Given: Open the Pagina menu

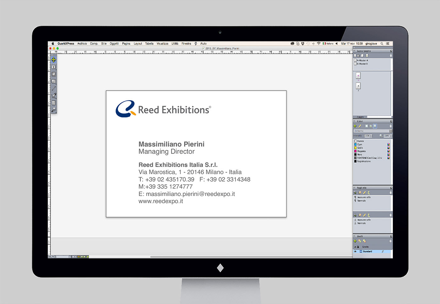Looking at the screenshot, I should 126,44.
